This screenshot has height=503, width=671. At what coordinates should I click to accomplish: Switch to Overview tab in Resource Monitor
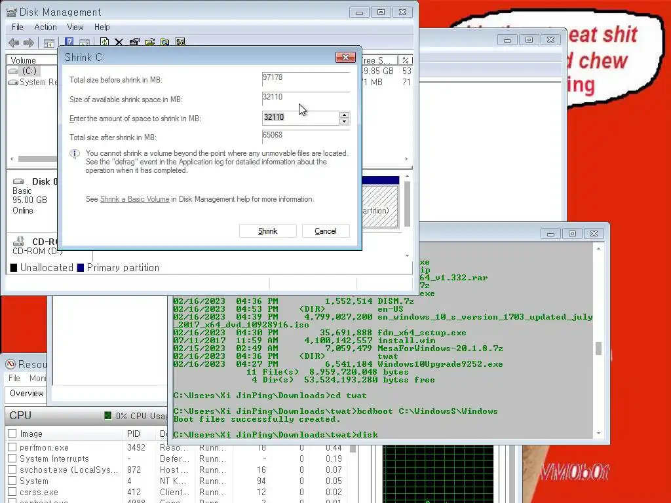pyautogui.click(x=26, y=394)
